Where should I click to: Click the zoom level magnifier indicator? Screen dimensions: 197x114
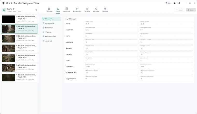pos(168,3)
